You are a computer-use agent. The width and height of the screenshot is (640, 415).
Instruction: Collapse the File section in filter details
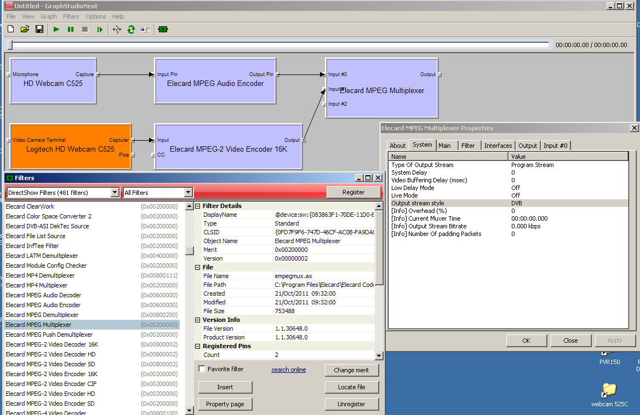click(x=198, y=267)
